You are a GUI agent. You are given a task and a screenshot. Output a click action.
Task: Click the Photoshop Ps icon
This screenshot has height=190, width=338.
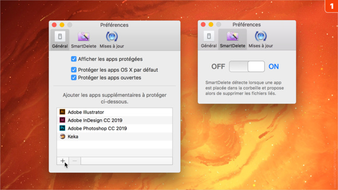pos(62,128)
